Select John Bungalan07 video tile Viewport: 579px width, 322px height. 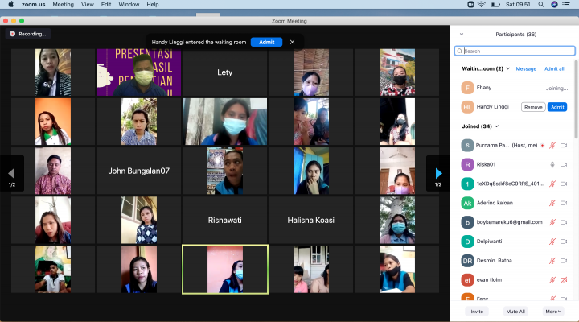pyautogui.click(x=139, y=171)
